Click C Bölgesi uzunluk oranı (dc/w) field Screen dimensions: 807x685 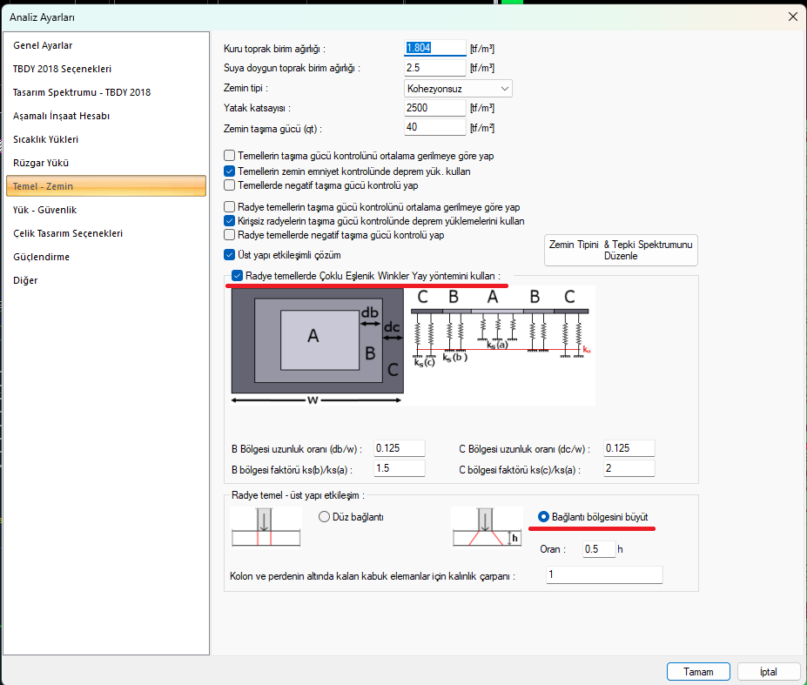(629, 448)
